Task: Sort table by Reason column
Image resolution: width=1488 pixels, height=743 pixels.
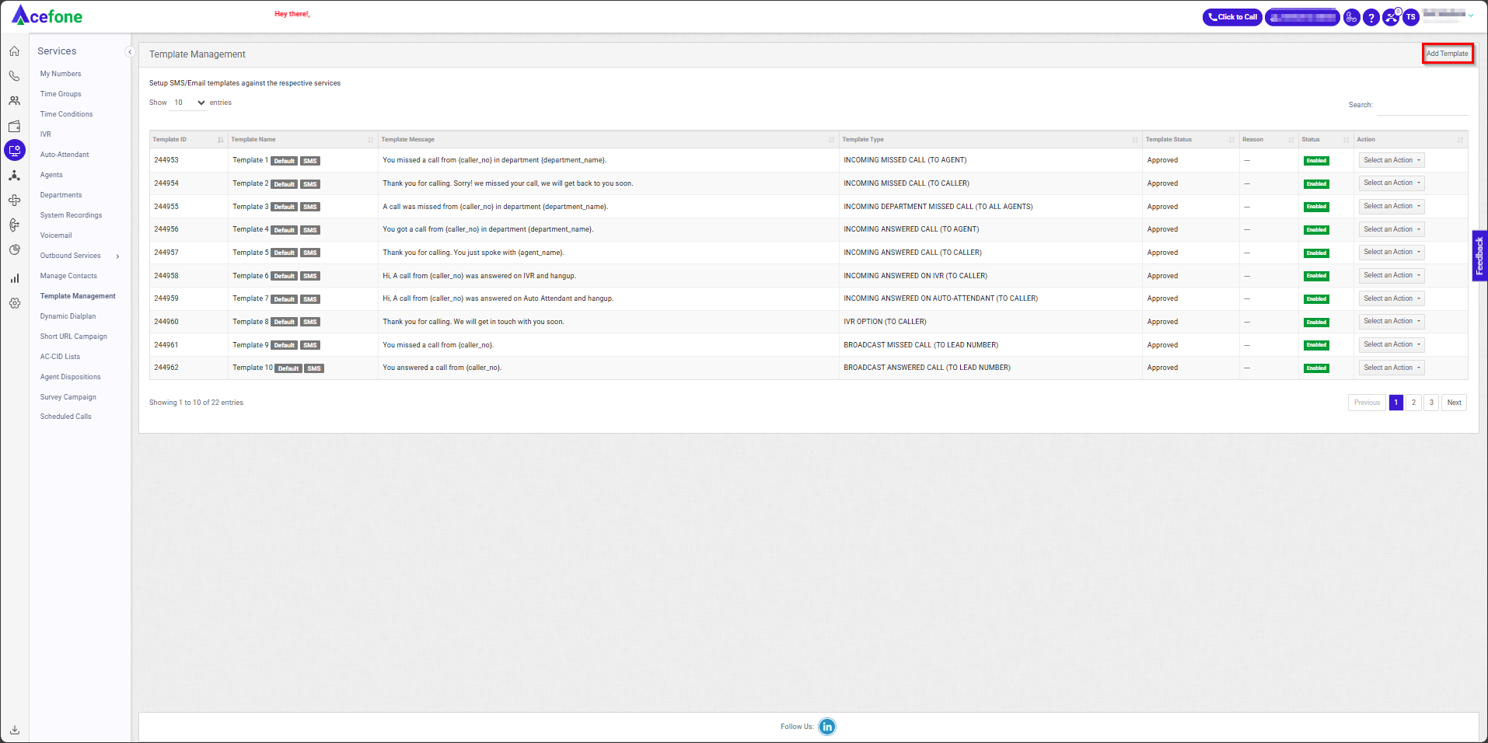Action: pyautogui.click(x=1268, y=140)
